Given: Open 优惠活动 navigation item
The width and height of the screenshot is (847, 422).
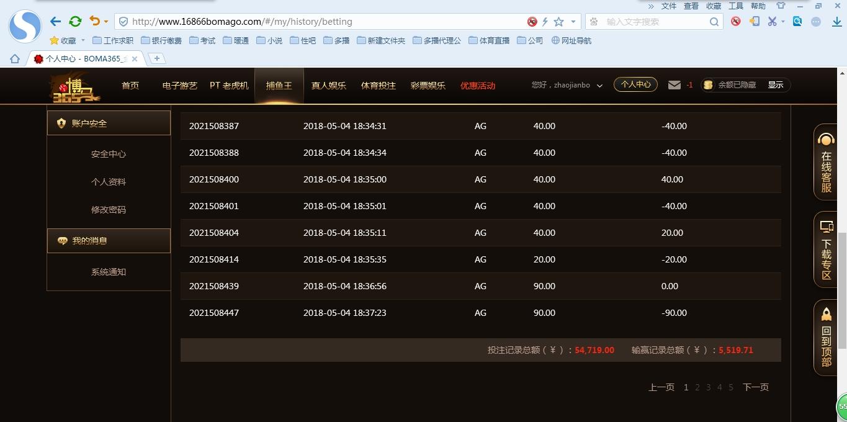Looking at the screenshot, I should [x=478, y=86].
